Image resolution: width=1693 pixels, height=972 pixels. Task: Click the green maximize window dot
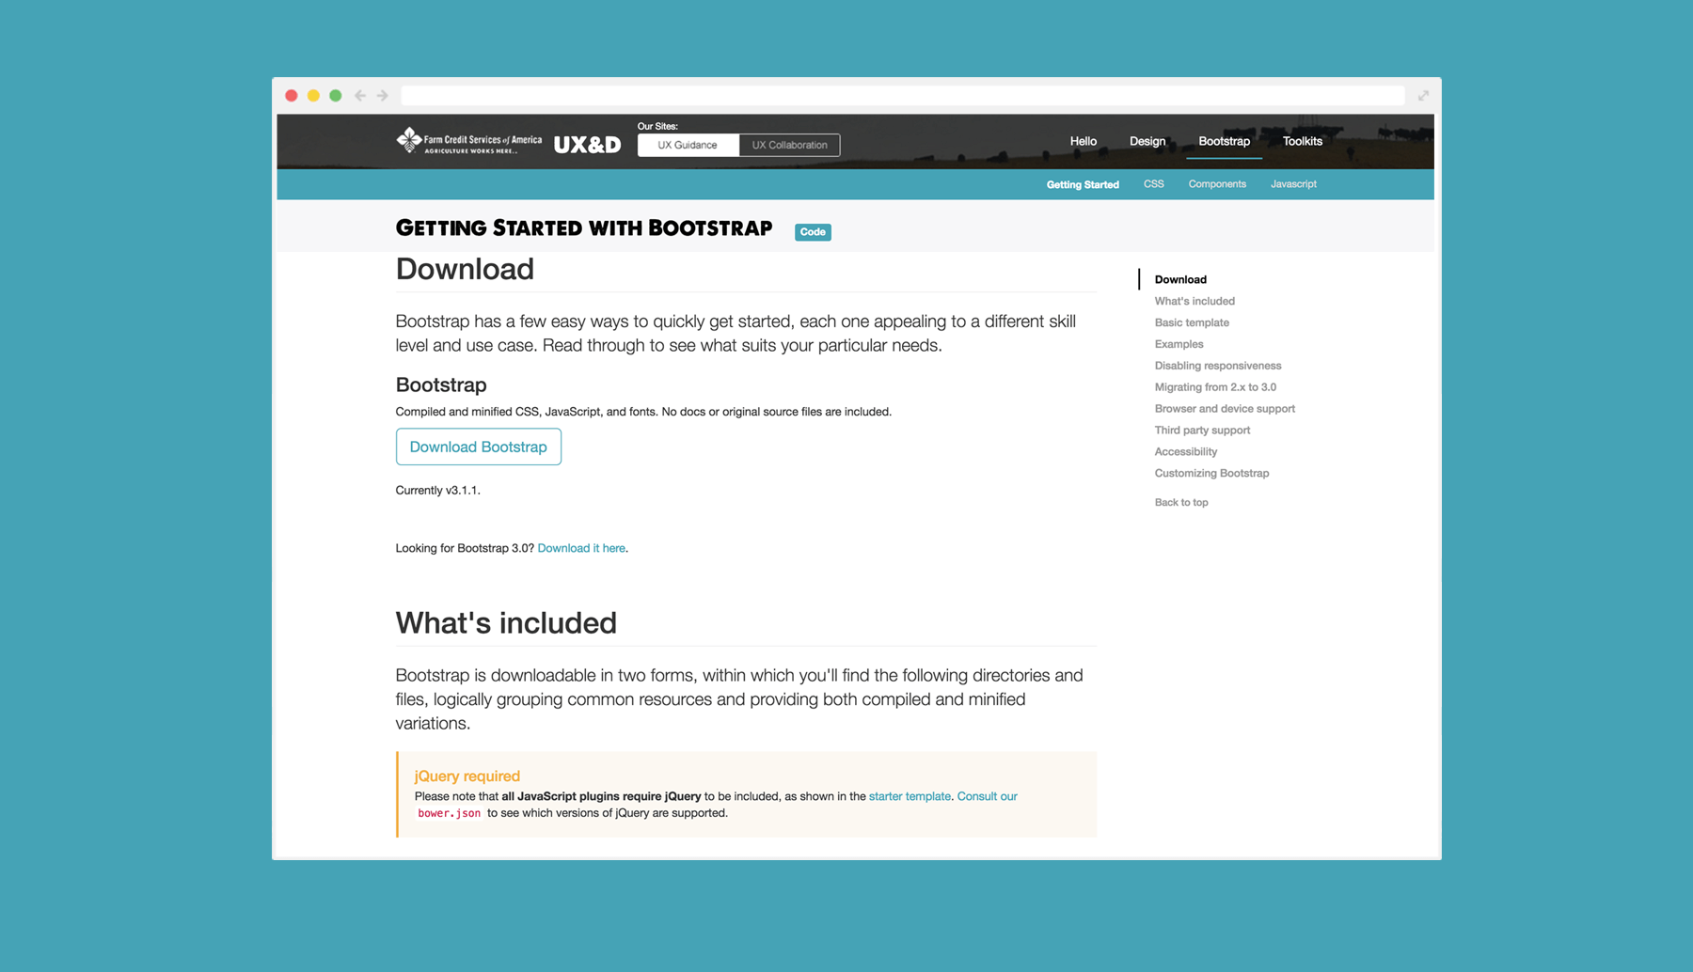(336, 96)
